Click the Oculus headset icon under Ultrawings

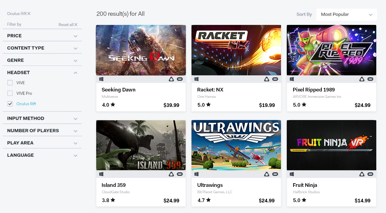275,174
